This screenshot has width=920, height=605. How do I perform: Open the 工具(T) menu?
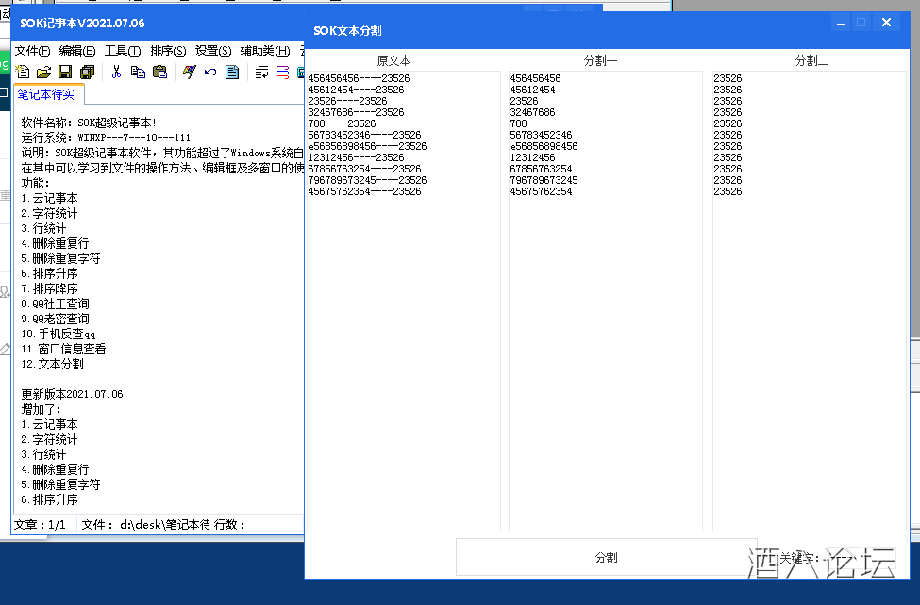(x=123, y=51)
